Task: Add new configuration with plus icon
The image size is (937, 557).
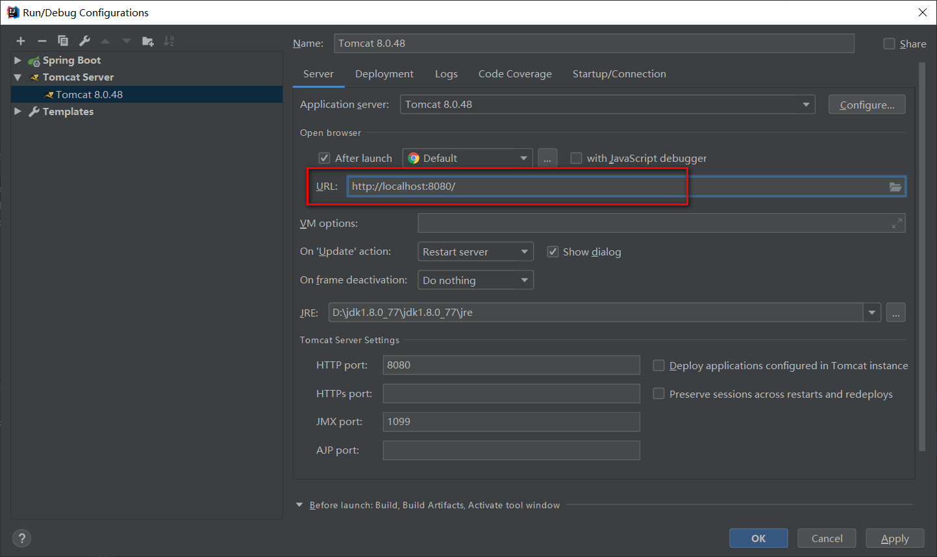Action: (21, 41)
